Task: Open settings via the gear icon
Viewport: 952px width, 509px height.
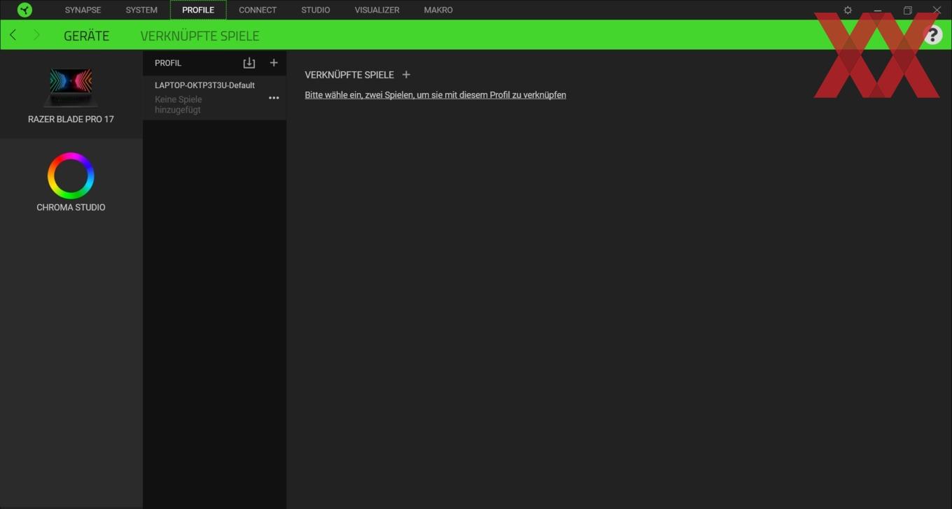Action: click(848, 10)
